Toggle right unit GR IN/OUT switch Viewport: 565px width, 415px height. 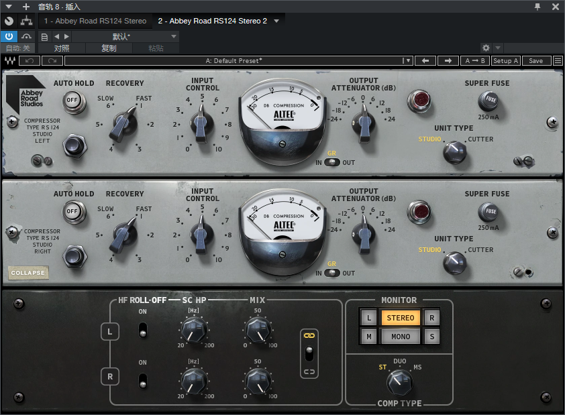pos(332,273)
